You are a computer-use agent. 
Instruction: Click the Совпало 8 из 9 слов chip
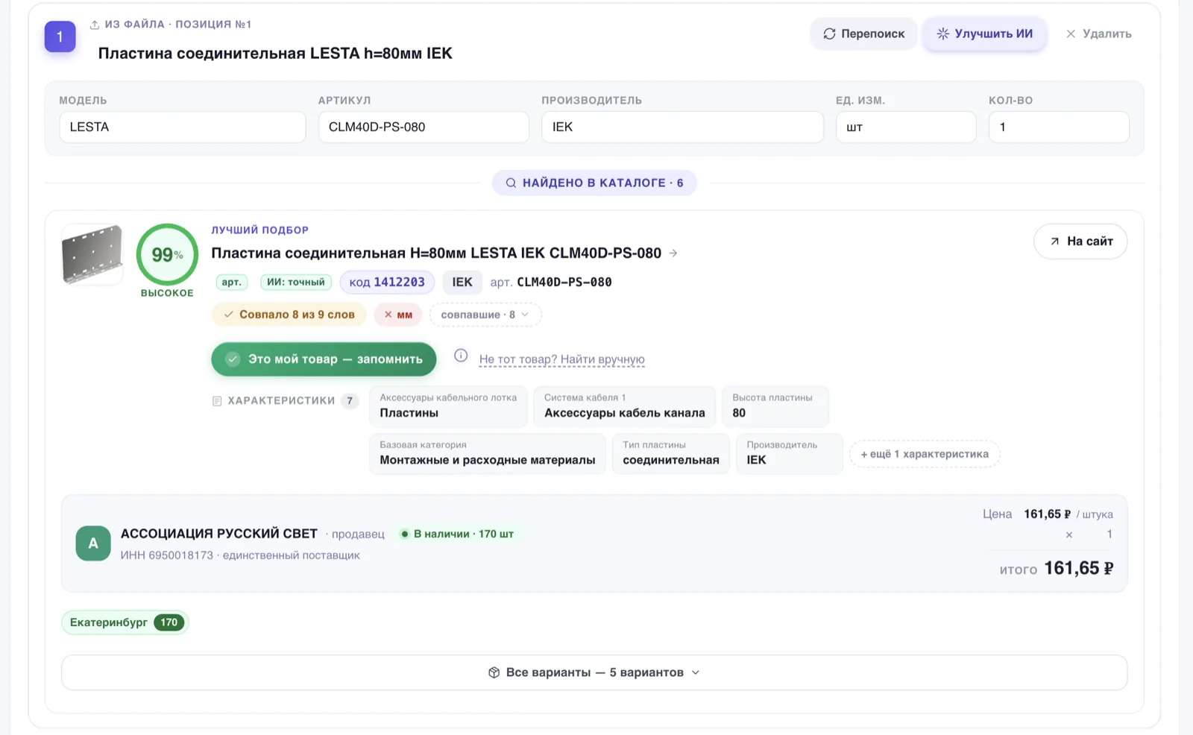coord(289,315)
